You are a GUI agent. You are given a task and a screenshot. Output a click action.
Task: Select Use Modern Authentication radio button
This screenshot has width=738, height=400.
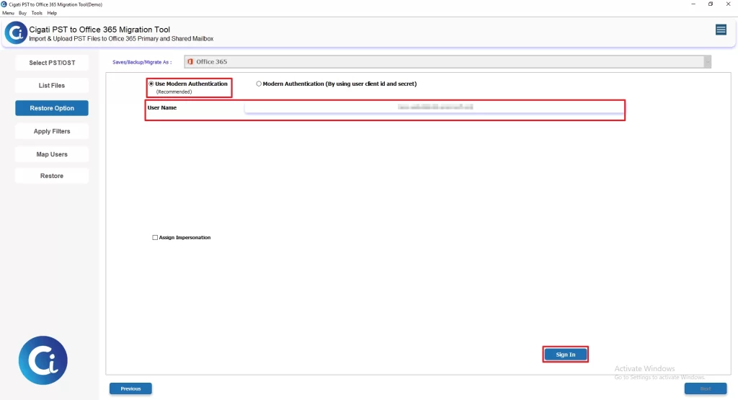[x=151, y=84]
